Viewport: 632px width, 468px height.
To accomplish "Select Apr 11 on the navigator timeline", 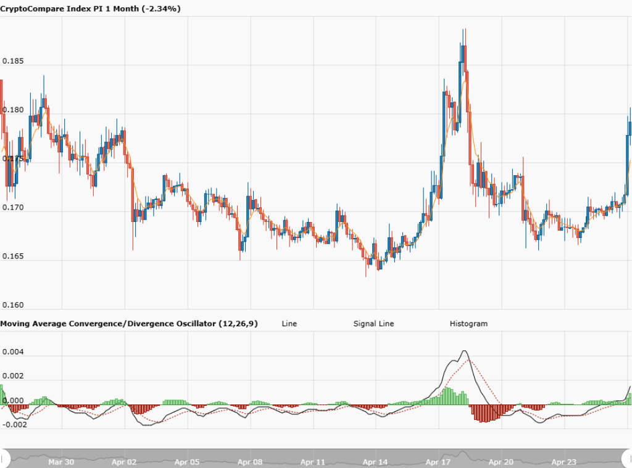I will [313, 462].
